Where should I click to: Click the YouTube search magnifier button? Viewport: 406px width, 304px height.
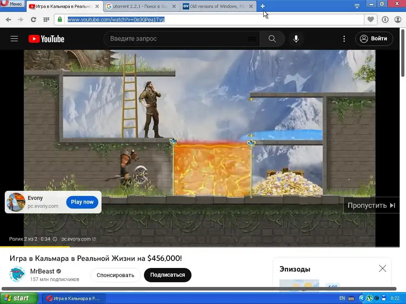click(x=272, y=39)
